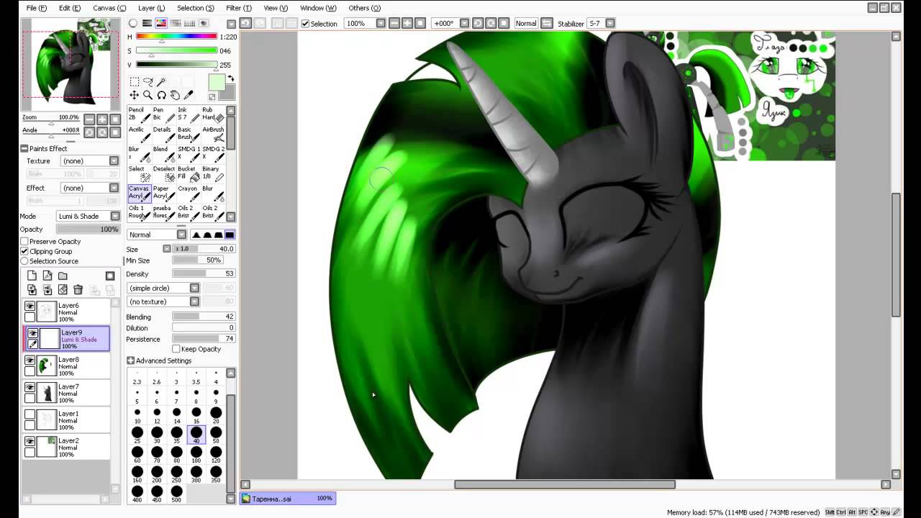Enable Preserve Opacity checkbox
This screenshot has width=921, height=518.
point(24,241)
